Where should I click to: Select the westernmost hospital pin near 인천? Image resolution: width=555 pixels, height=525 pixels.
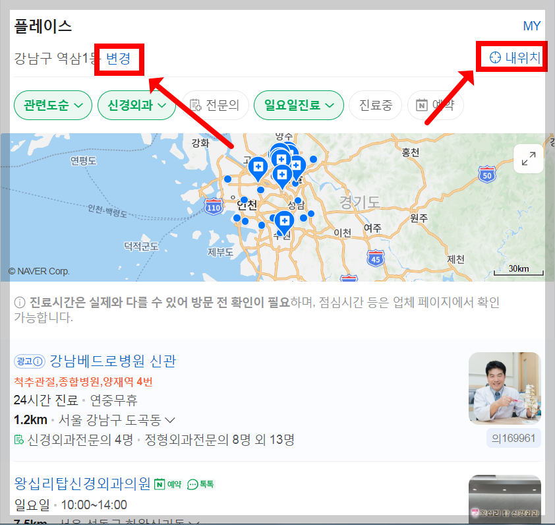258,169
